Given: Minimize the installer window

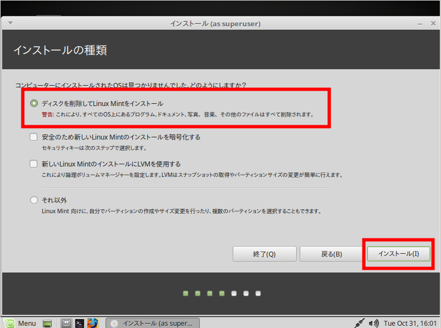Looking at the screenshot, I should (x=420, y=24).
